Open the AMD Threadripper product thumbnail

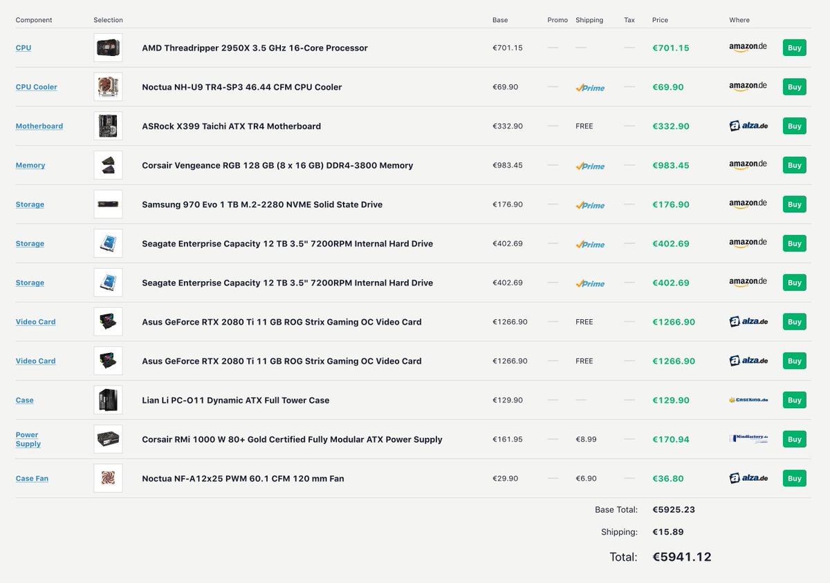click(108, 48)
